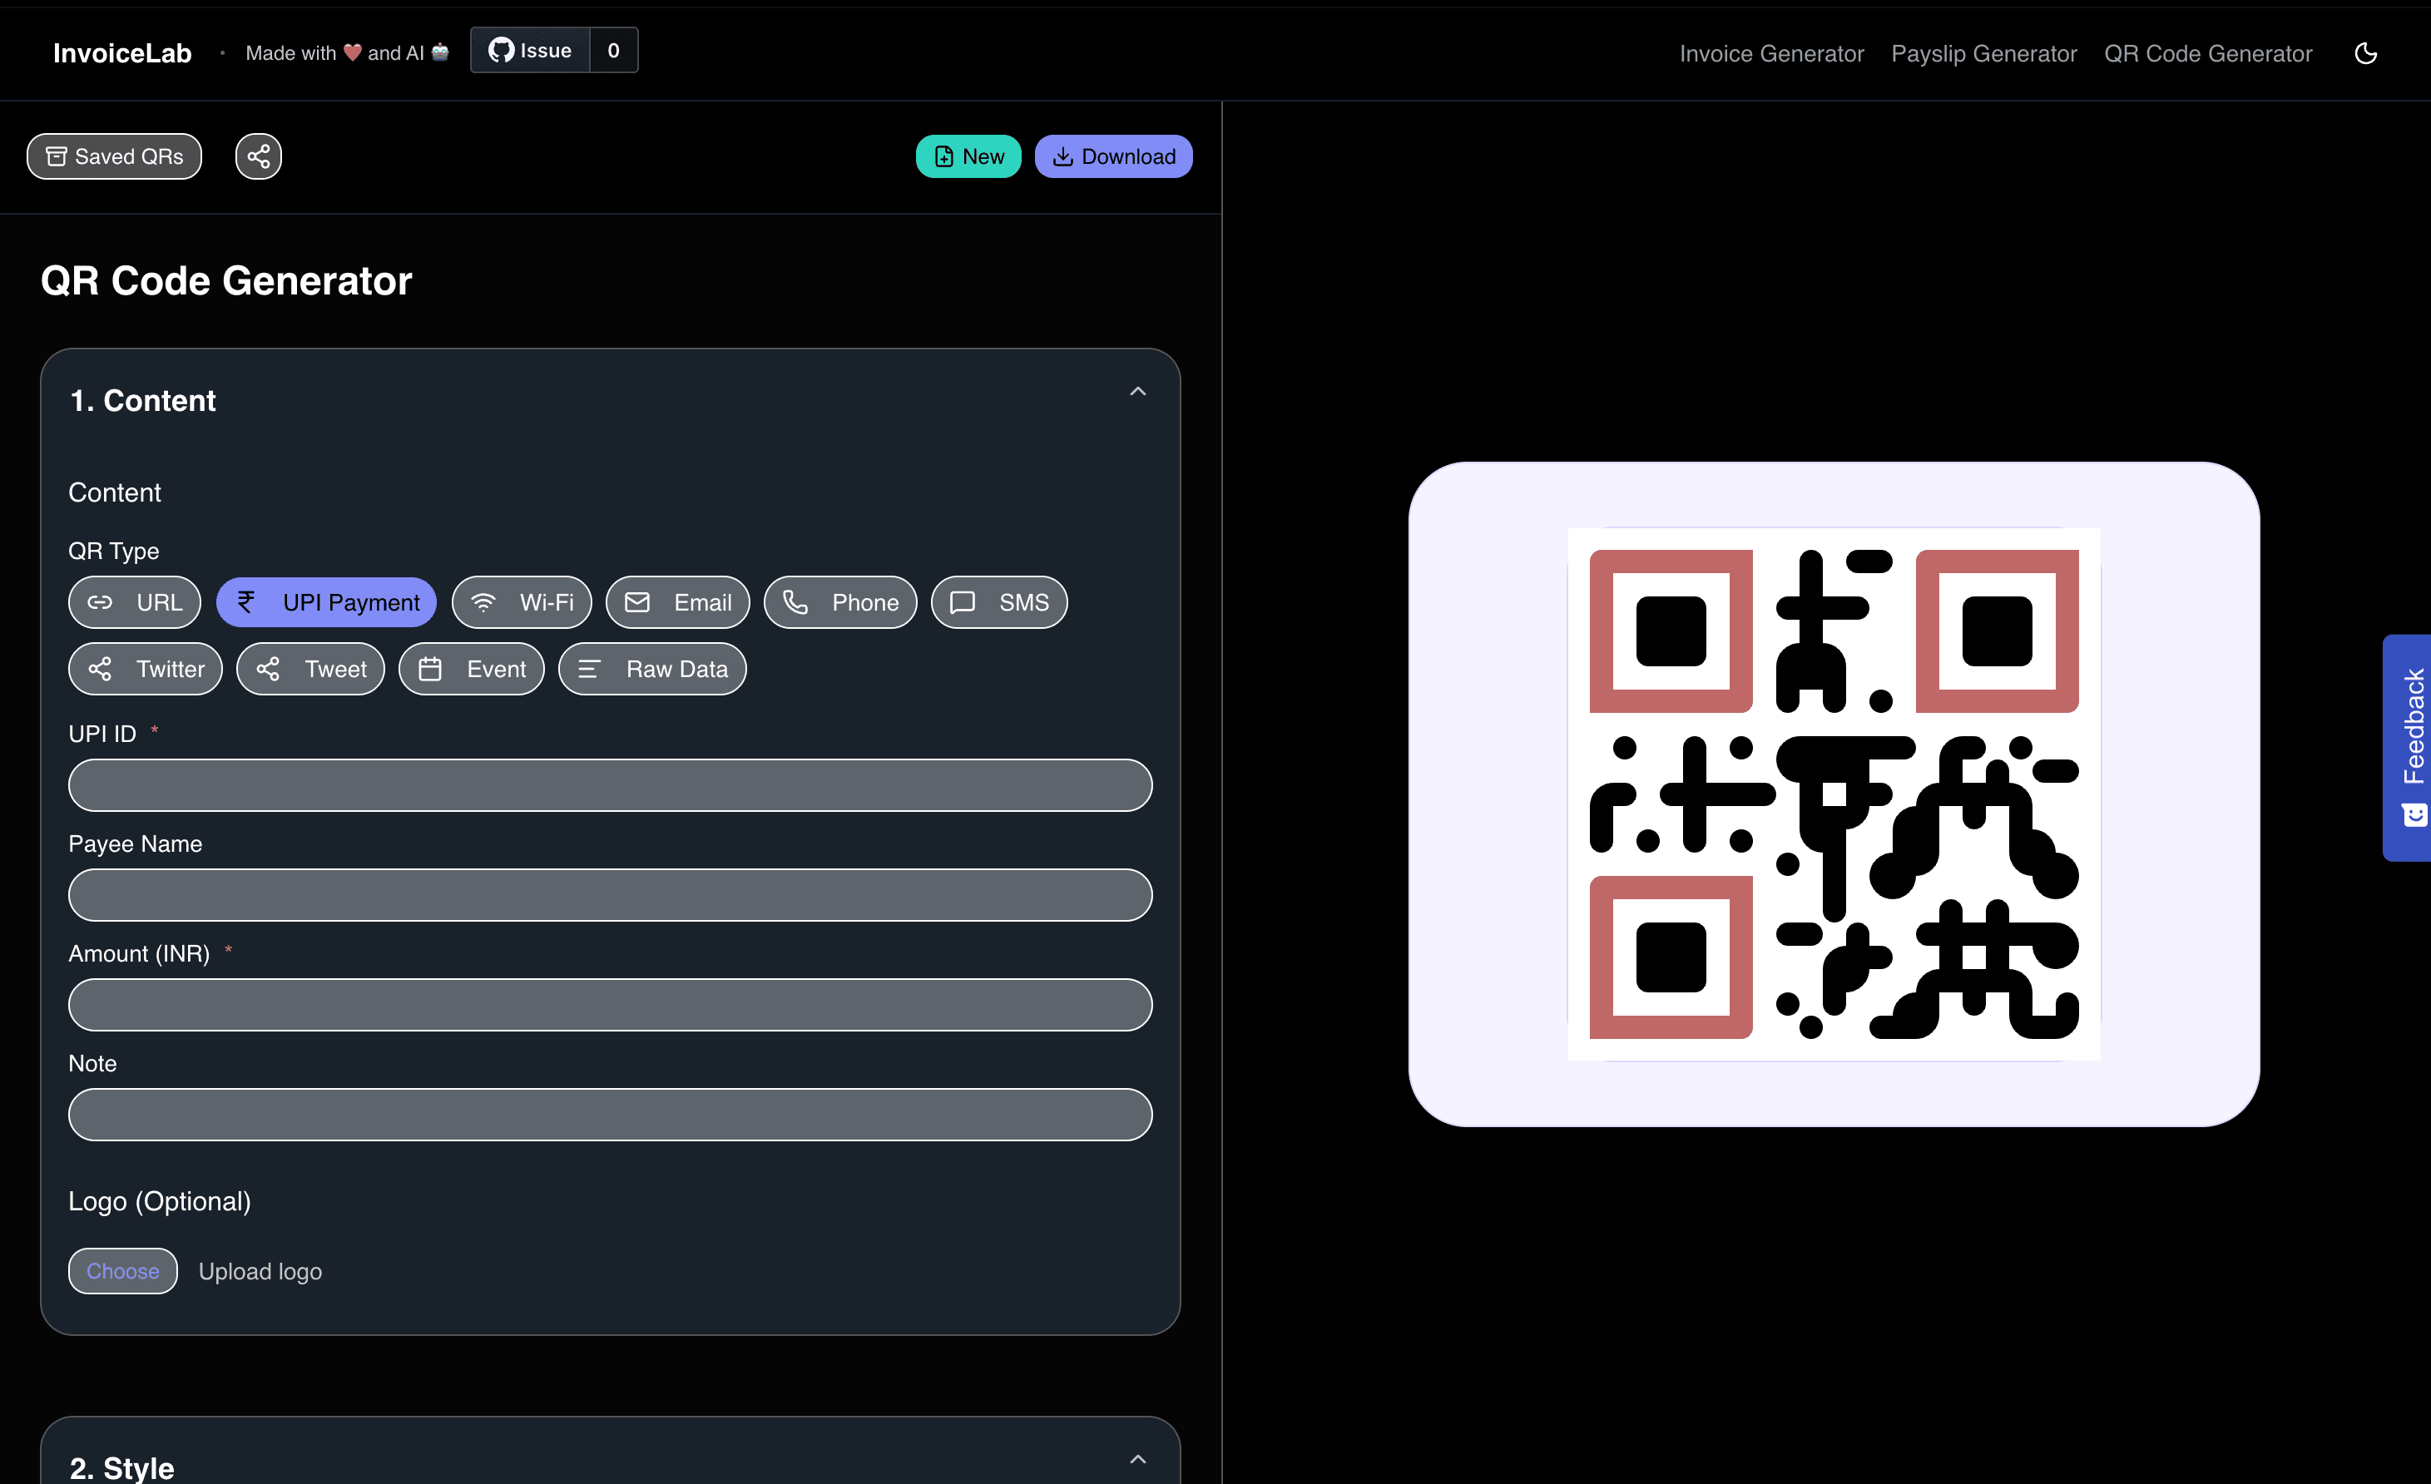This screenshot has height=1484, width=2431.
Task: Open the GitHub Issue button
Action: 531,50
